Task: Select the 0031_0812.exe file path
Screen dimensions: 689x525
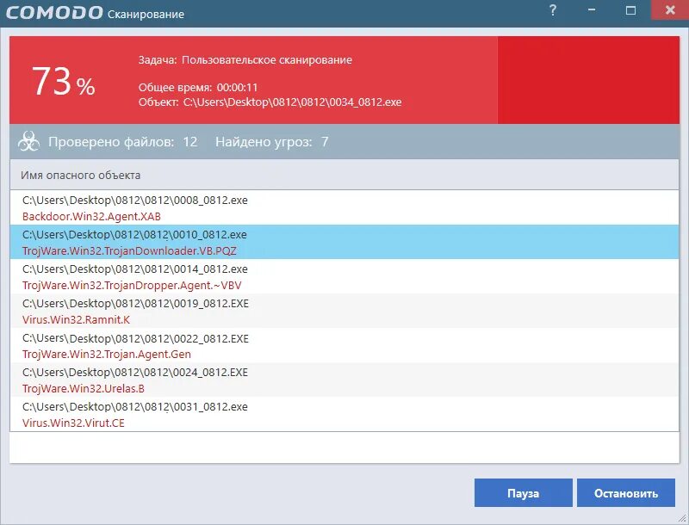Action: point(135,406)
